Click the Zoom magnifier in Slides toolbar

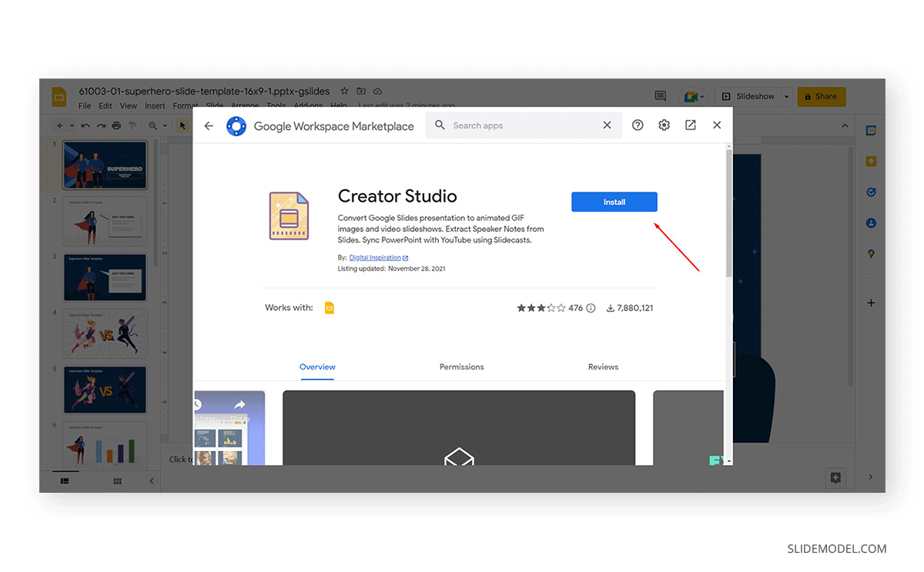(x=153, y=125)
